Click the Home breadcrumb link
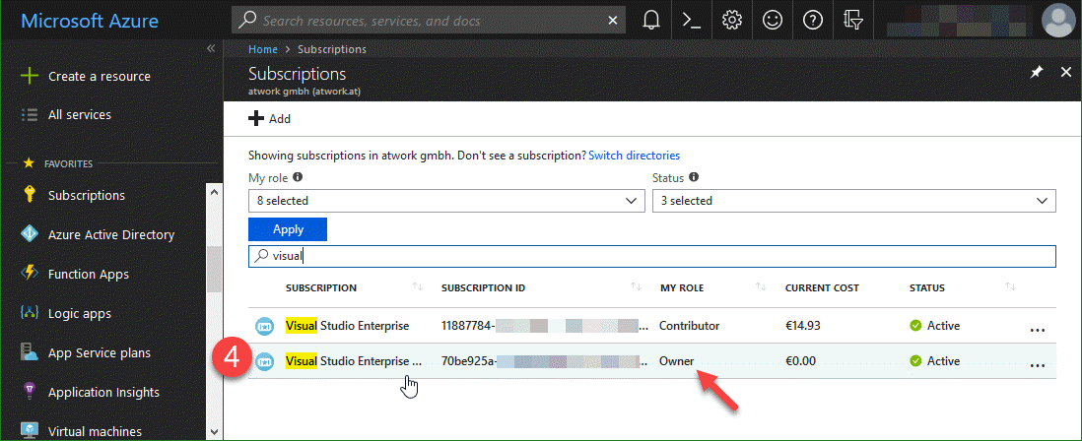 click(x=263, y=49)
